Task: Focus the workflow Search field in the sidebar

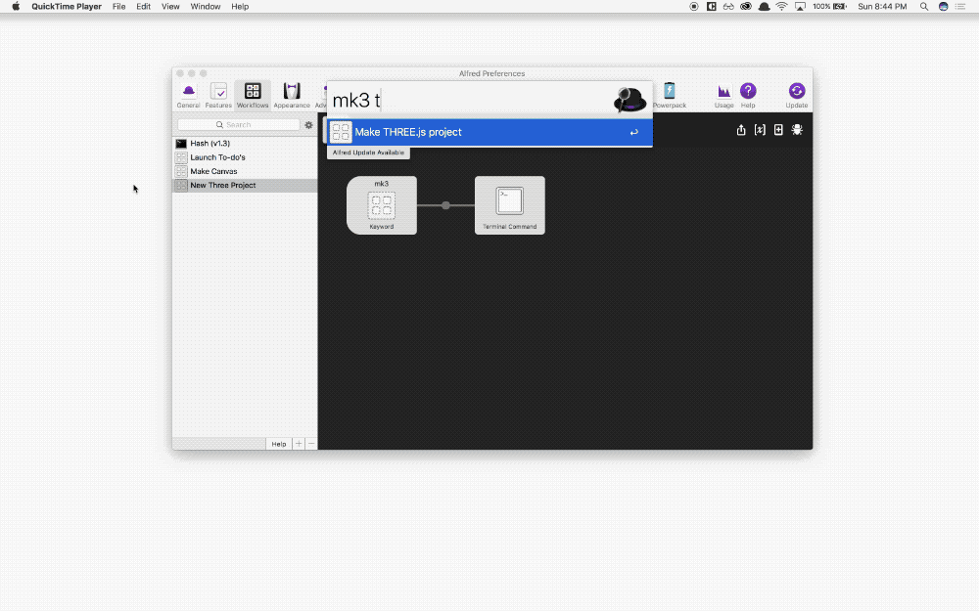Action: point(239,125)
